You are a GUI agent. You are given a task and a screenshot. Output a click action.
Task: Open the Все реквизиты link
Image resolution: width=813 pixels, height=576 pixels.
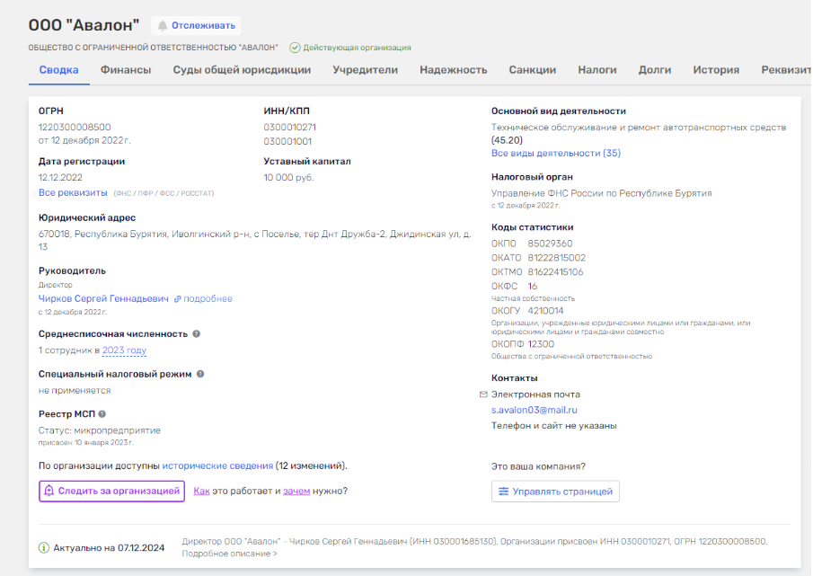click(x=73, y=193)
